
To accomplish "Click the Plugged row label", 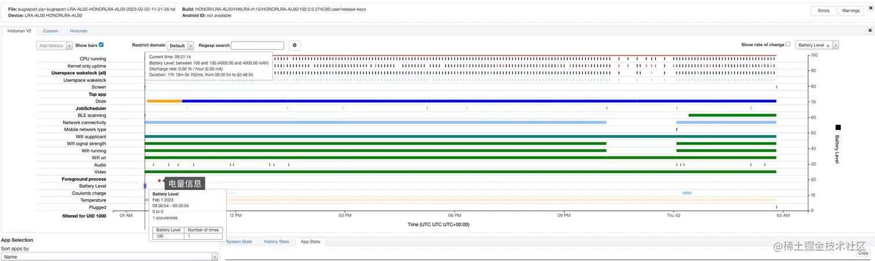I will [x=97, y=207].
